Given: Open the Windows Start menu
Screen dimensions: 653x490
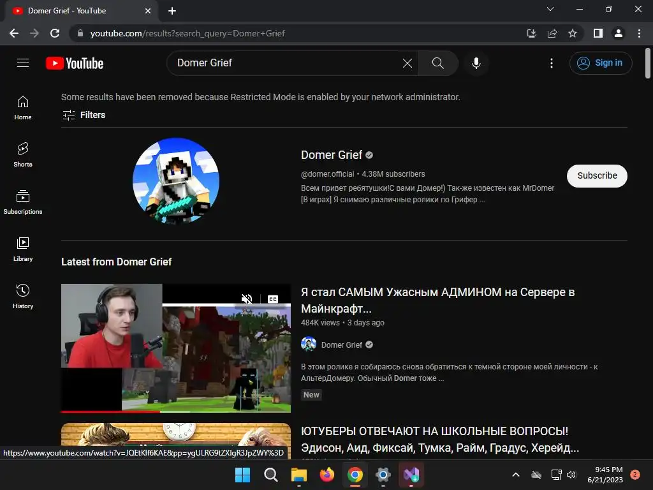Looking at the screenshot, I should coord(242,475).
